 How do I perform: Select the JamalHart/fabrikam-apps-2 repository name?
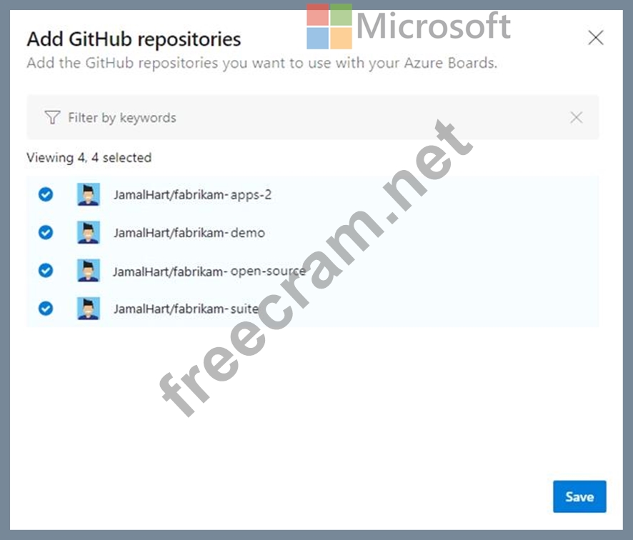192,194
